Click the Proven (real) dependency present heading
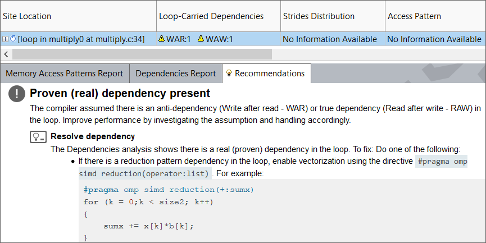This screenshot has width=486, height=243. click(x=120, y=93)
